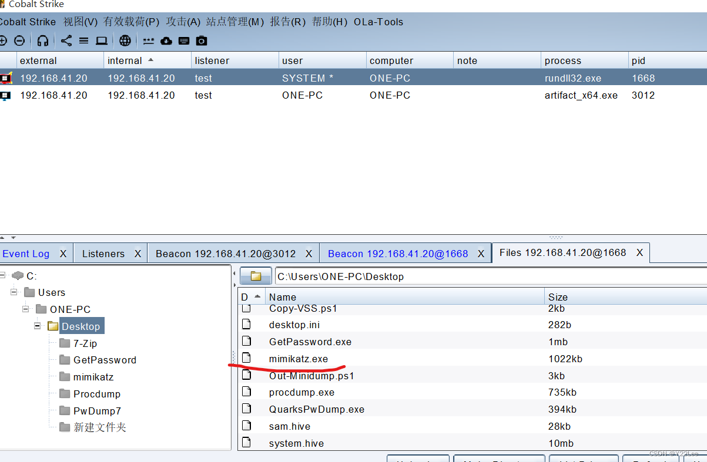
Task: Sort files by the Name column header
Action: click(405, 297)
